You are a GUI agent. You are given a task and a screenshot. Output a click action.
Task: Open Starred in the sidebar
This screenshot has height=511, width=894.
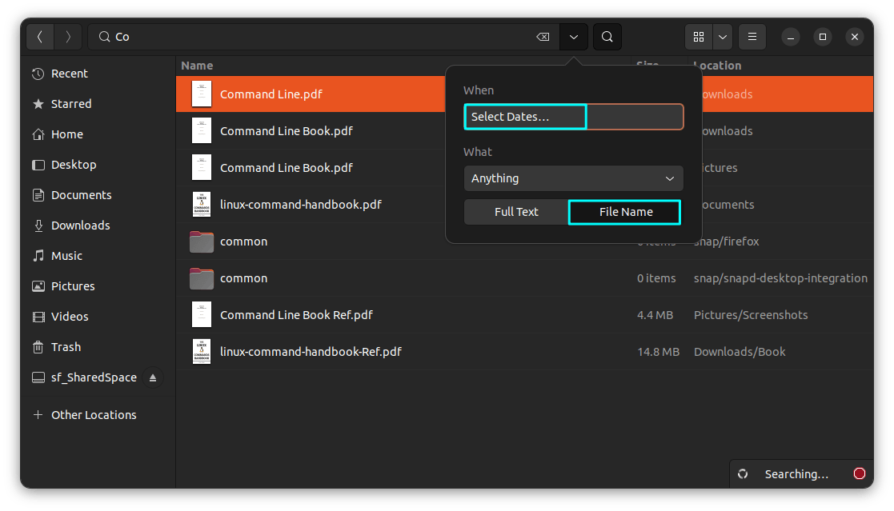(x=71, y=104)
